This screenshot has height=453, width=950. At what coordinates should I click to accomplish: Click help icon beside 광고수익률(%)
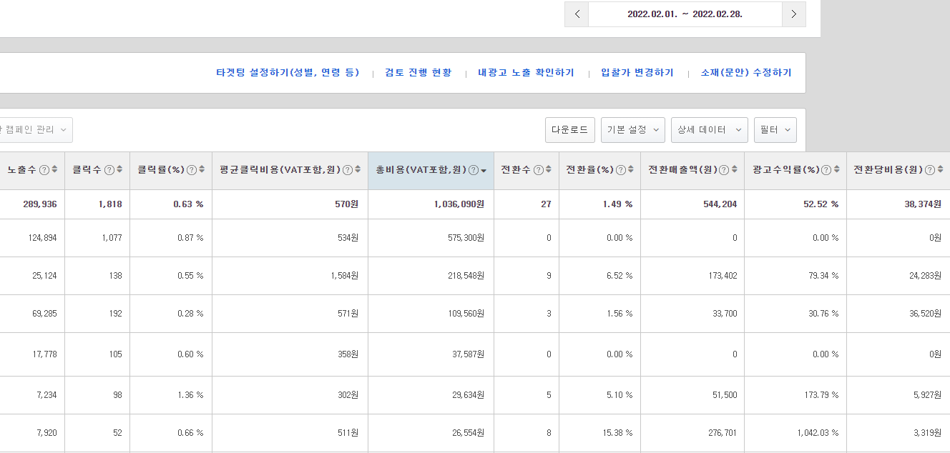826,170
